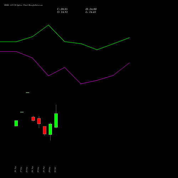Select the red 25 Sep candlestick
The image size is (178, 178).
tap(39, 121)
